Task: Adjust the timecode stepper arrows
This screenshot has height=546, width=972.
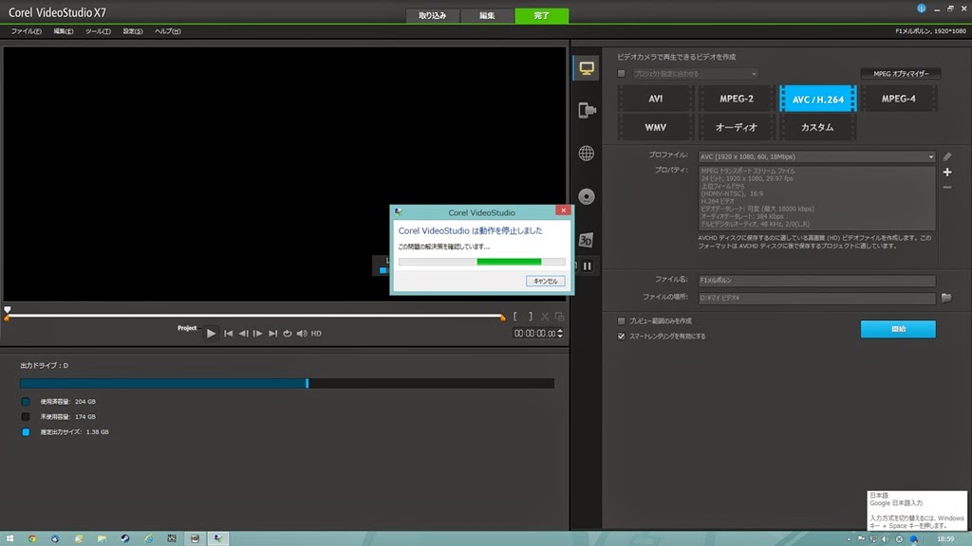Action: 560,334
